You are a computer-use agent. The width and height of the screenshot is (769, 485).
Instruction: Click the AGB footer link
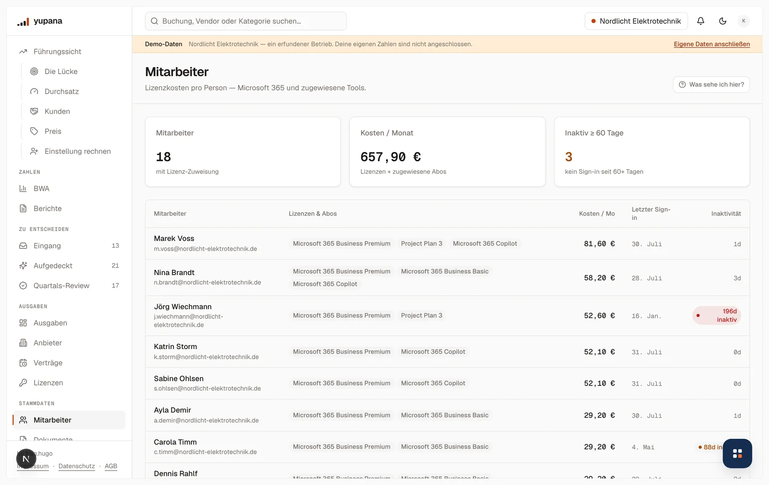tap(111, 466)
